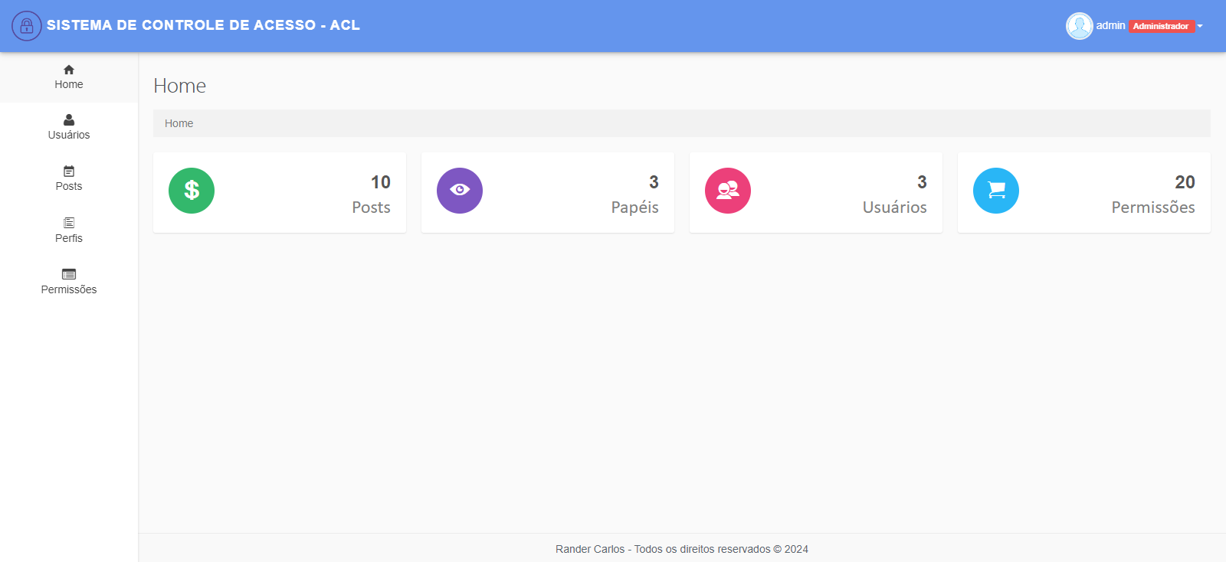
Task: Click the admin user avatar
Action: click(x=1080, y=26)
